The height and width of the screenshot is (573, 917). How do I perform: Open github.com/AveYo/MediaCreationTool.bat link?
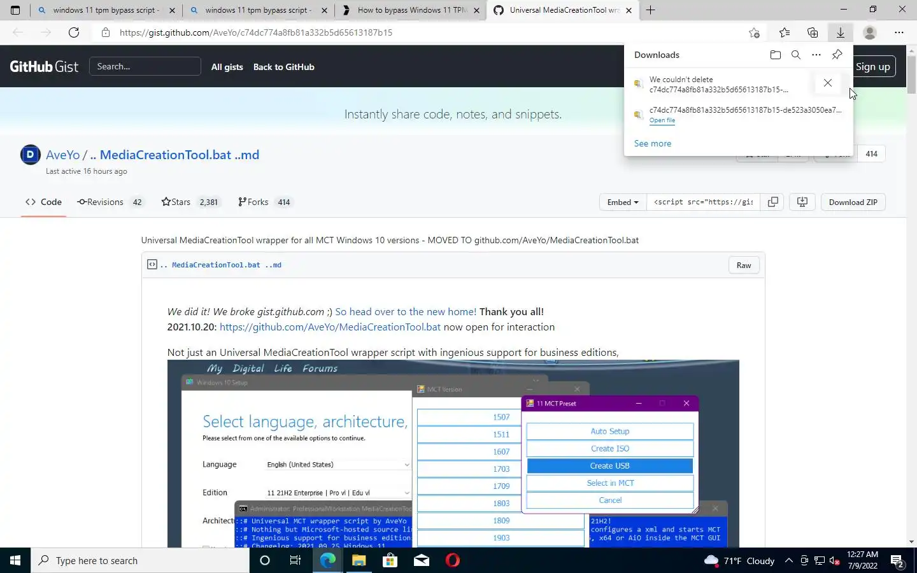pos(330,327)
